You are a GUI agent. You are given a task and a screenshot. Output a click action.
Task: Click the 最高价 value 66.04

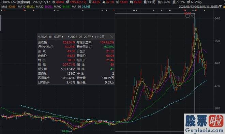point(110,56)
